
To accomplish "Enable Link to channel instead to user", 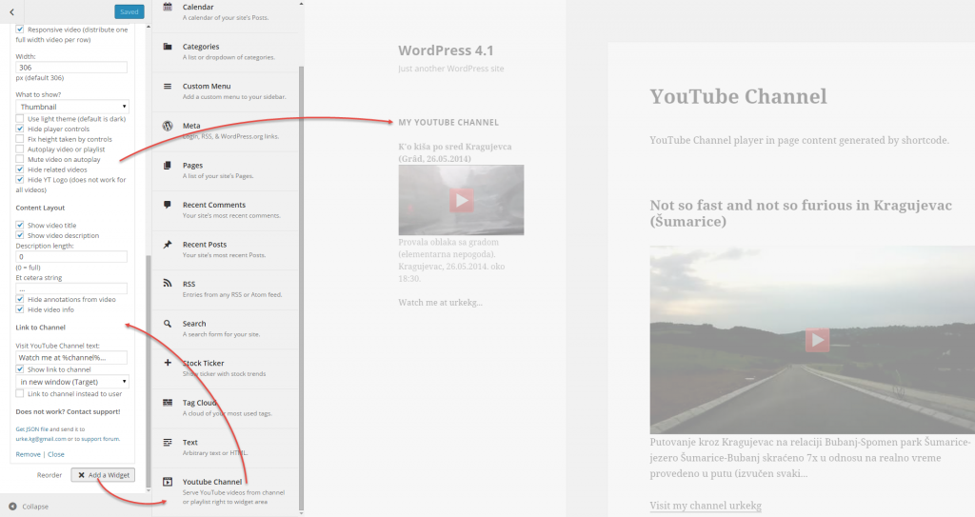I will (20, 393).
